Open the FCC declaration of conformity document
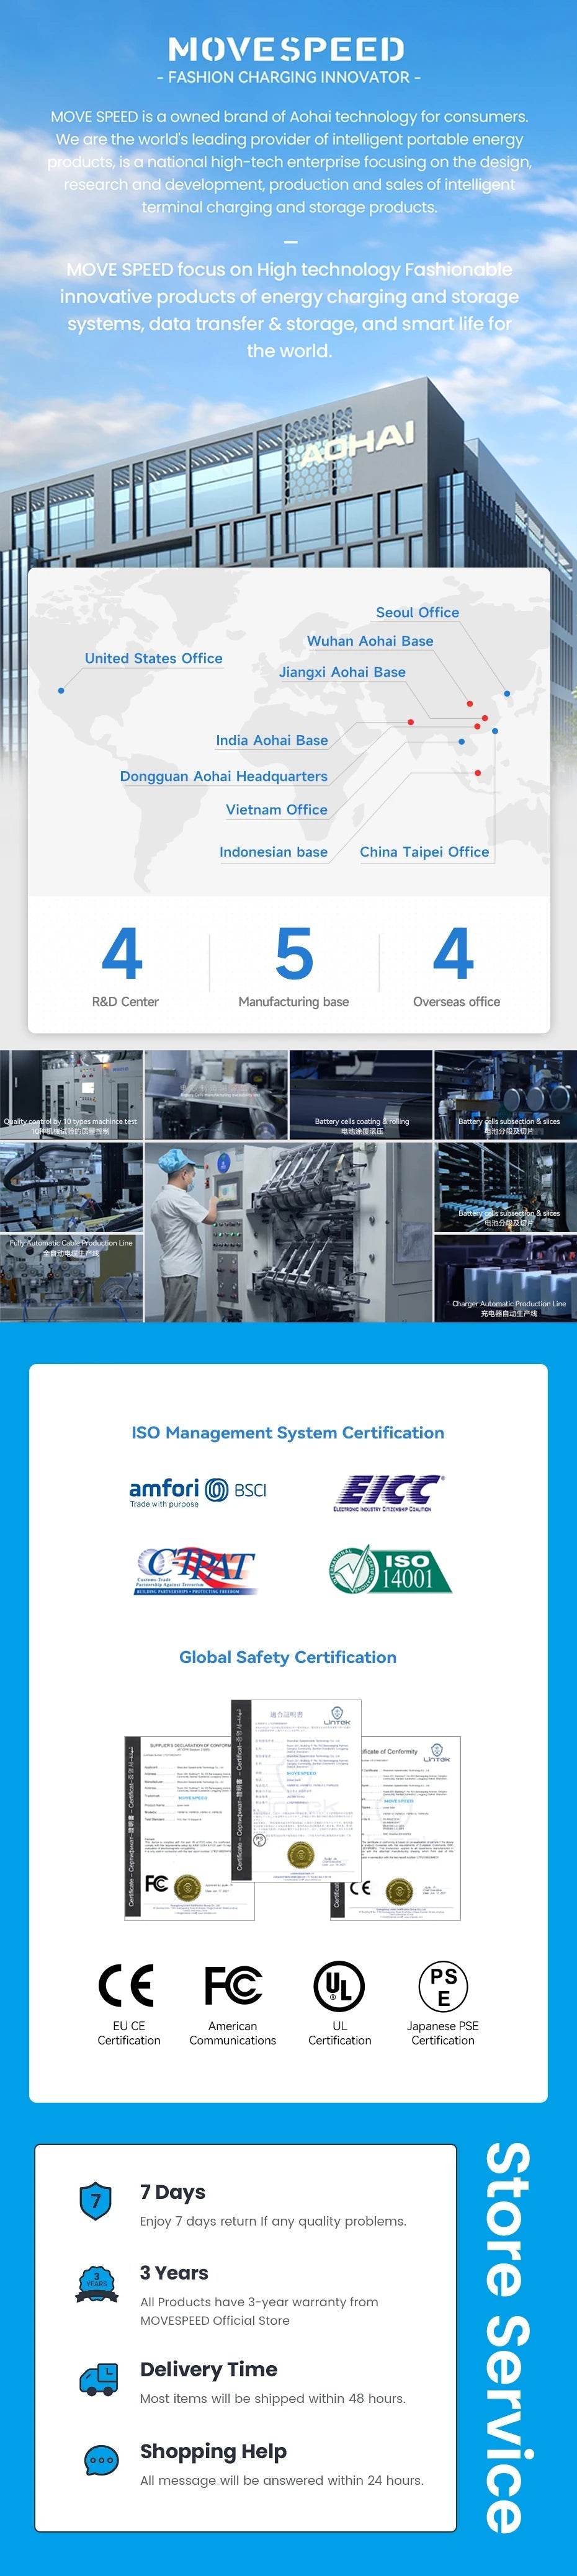The width and height of the screenshot is (577, 2576). 189,1827
